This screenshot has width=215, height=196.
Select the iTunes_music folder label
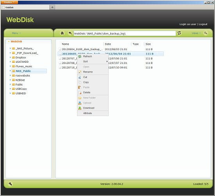point(24,66)
